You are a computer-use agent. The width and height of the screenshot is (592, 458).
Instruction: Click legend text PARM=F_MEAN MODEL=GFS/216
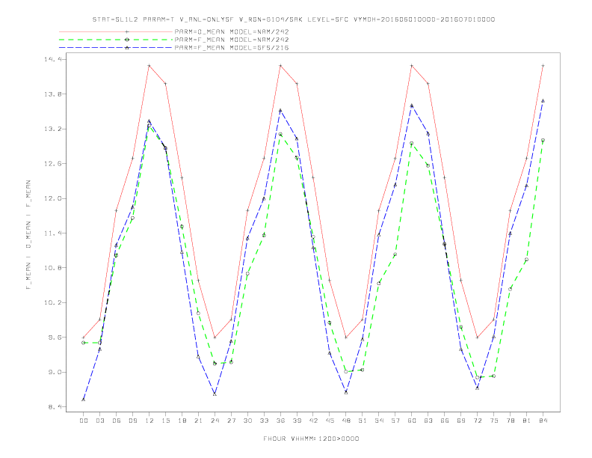232,48
